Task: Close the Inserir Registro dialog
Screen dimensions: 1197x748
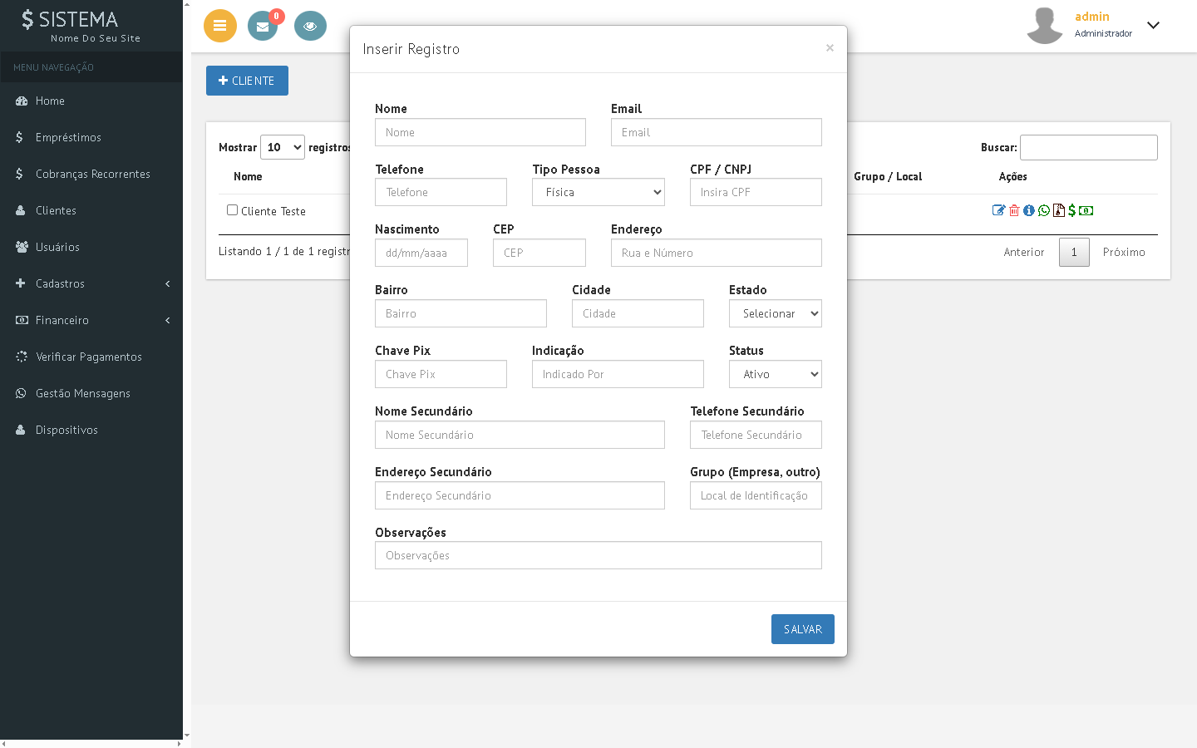Action: click(x=830, y=48)
